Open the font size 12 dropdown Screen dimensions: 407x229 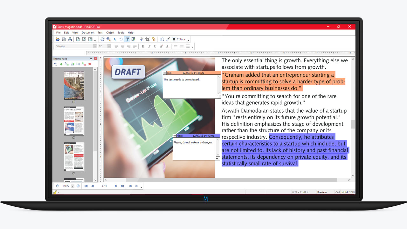click(x=109, y=46)
